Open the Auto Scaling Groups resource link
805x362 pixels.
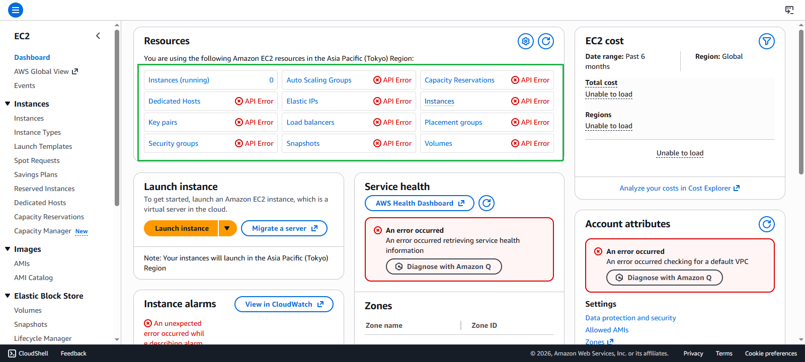pyautogui.click(x=319, y=80)
